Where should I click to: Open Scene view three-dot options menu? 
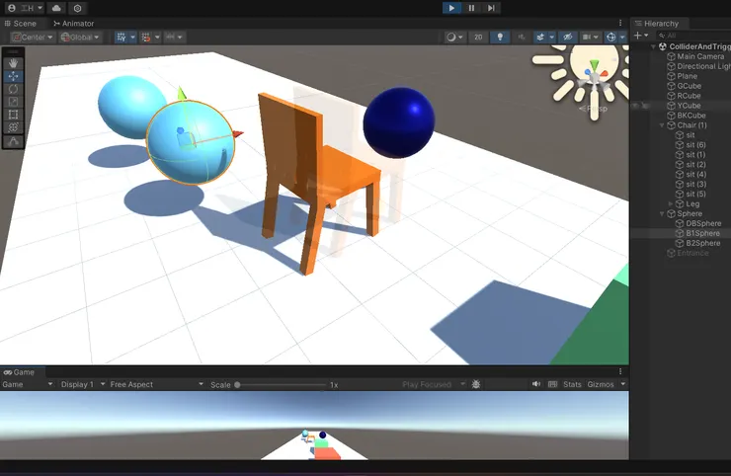click(x=620, y=23)
